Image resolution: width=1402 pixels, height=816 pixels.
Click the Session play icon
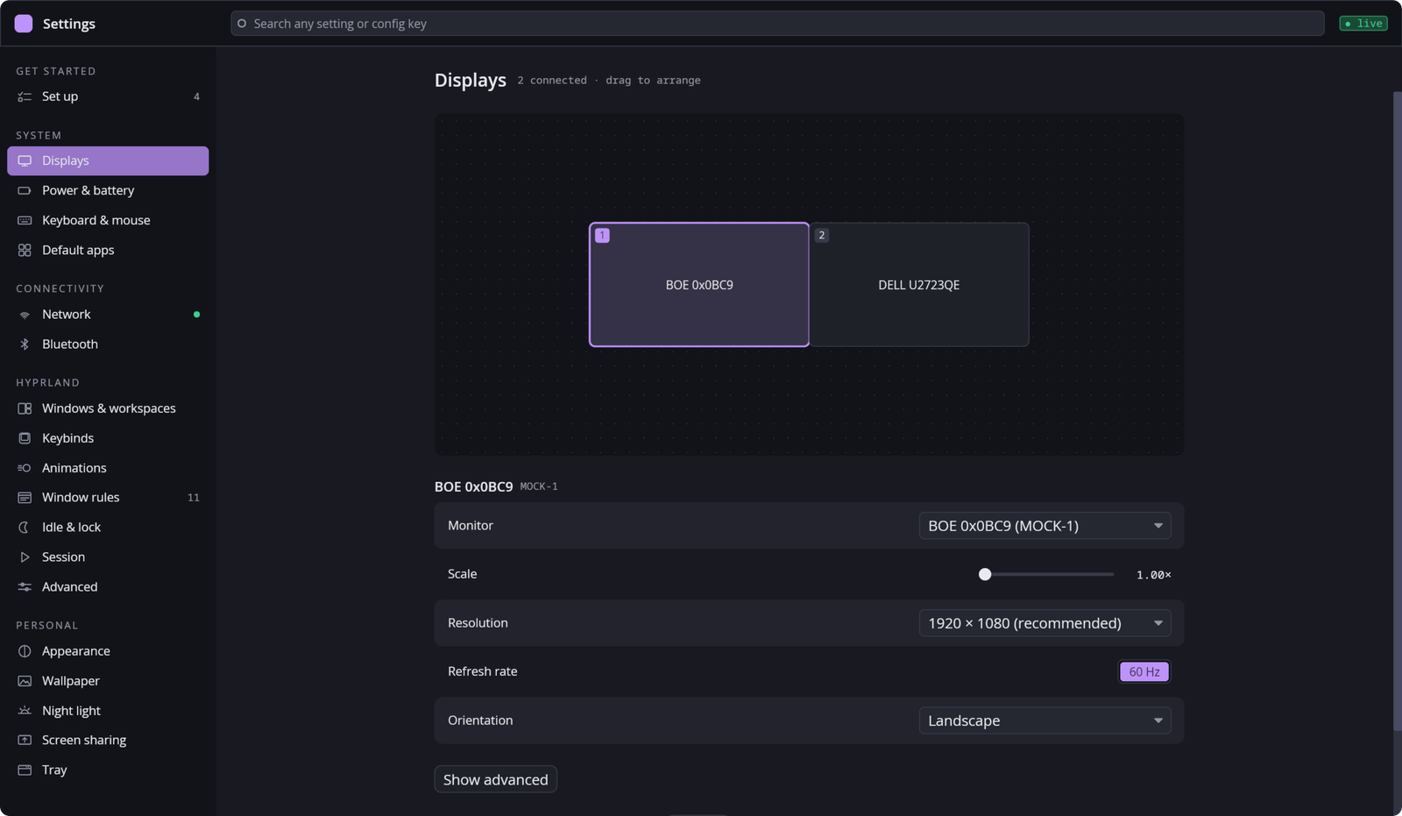[x=25, y=557]
